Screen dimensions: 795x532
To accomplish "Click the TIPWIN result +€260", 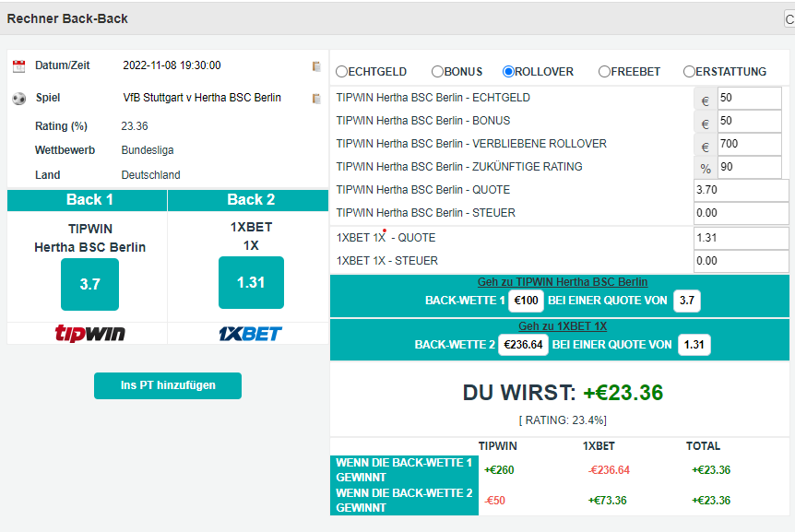I will pos(499,470).
